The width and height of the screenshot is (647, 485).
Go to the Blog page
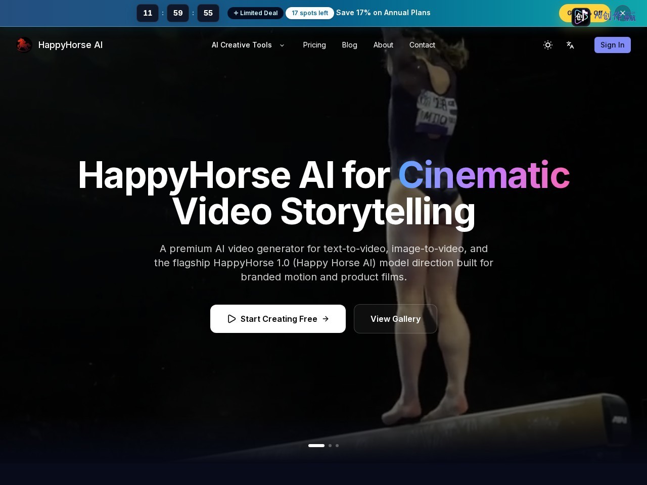[349, 45]
